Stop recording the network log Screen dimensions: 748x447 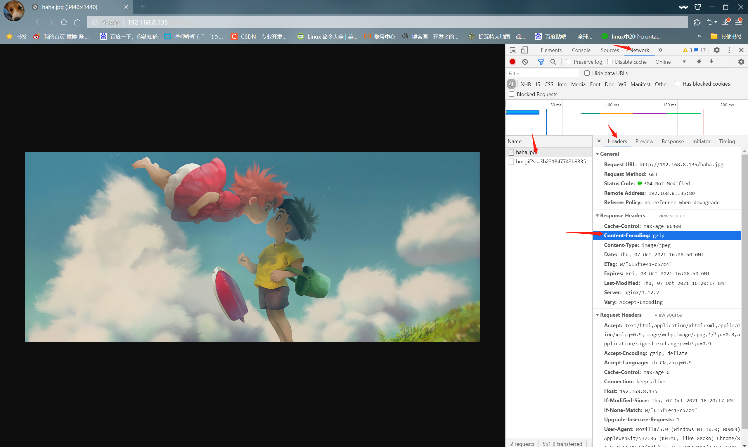pos(512,62)
